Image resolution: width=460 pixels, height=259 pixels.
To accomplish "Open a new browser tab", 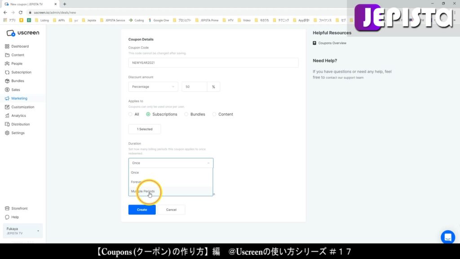I will click(x=65, y=4).
